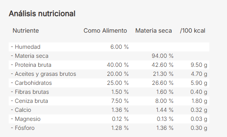Screen dimensions: 227x137
Task: Select the Nutriente column header
Action: point(26,31)
